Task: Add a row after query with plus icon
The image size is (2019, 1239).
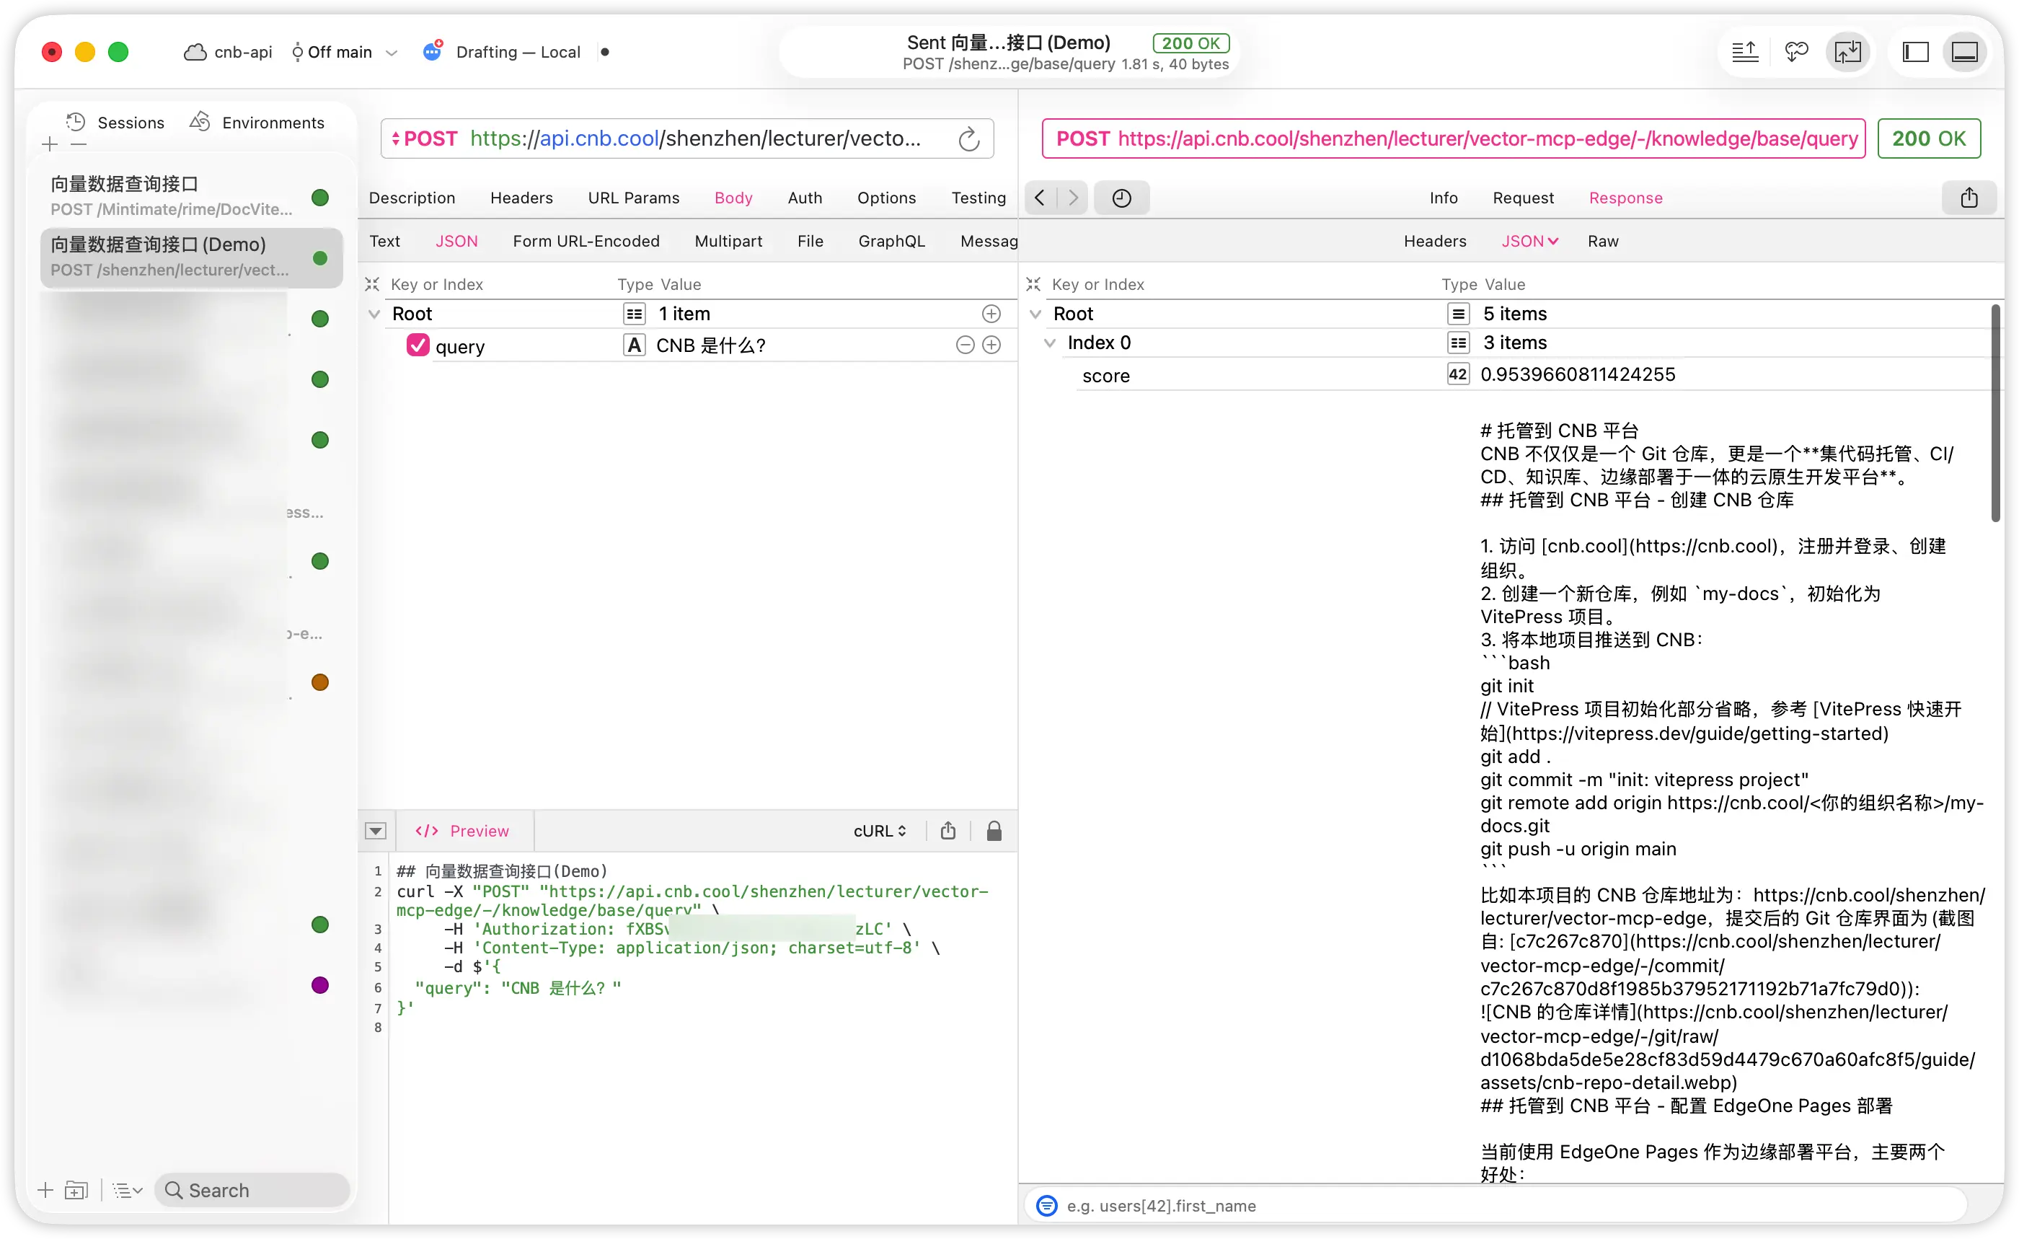Action: (991, 345)
